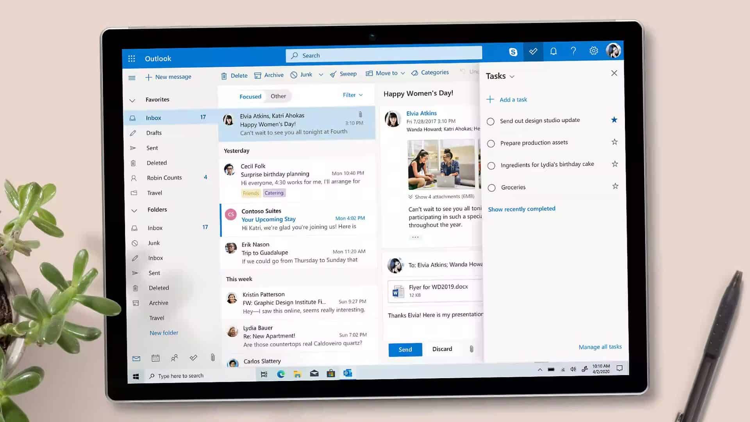Click Send button in reply compose area

[x=405, y=349]
